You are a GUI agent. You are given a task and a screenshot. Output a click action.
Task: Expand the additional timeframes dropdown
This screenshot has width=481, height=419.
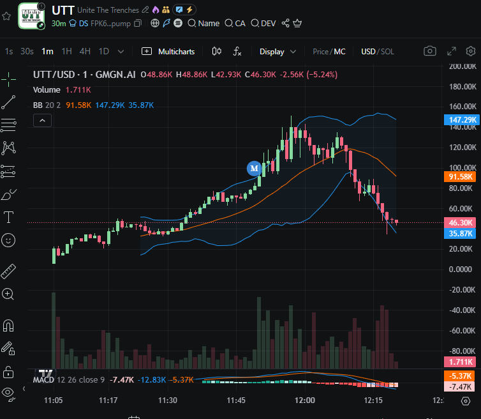tap(121, 52)
